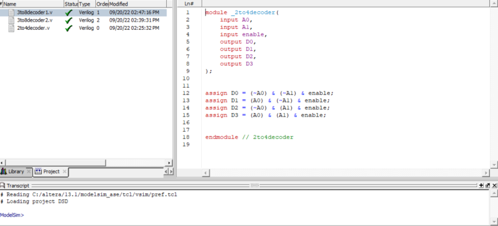Select the 2to4decoder.v file icon
The height and width of the screenshot is (226, 498).
click(11, 28)
